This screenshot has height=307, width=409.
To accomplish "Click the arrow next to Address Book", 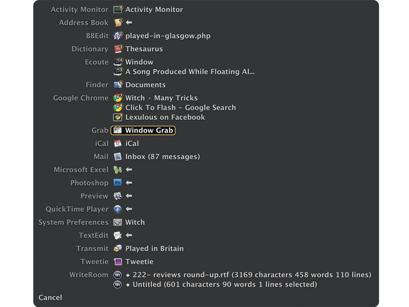I will (129, 23).
